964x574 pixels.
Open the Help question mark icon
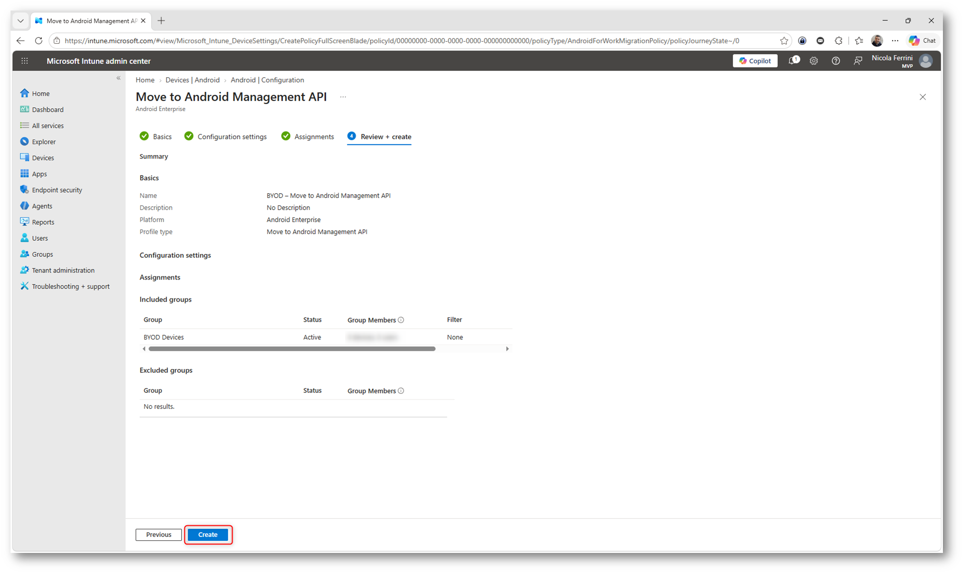[836, 61]
